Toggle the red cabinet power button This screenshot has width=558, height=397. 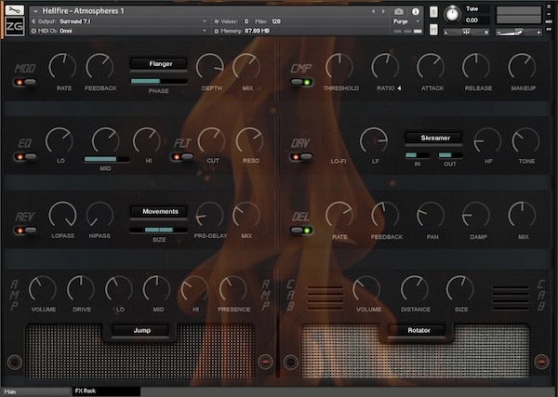tap(541, 362)
